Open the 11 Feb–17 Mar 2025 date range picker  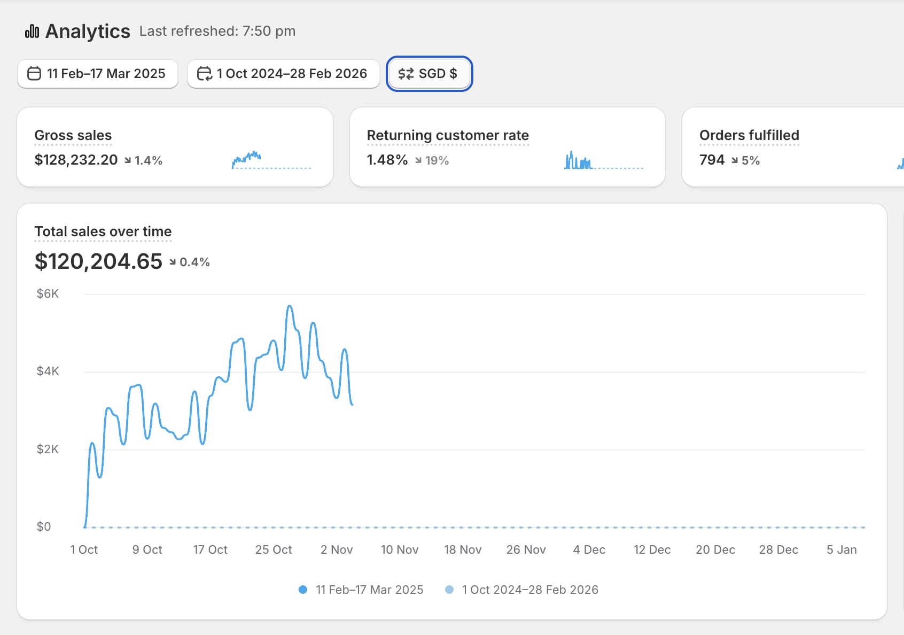pos(98,74)
